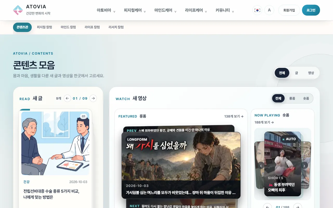This screenshot has width=333, height=208.
Task: Expand the 피지컬케어 navigation menu
Action: [x=135, y=10]
